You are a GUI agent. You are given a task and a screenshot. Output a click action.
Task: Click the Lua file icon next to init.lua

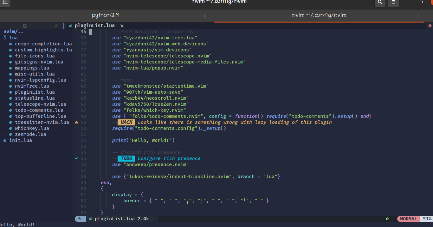[x=5, y=140]
